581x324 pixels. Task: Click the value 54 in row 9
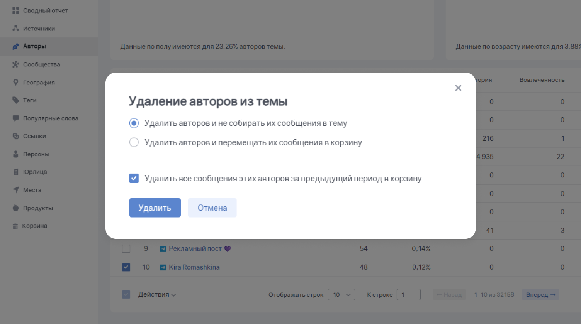pos(364,249)
